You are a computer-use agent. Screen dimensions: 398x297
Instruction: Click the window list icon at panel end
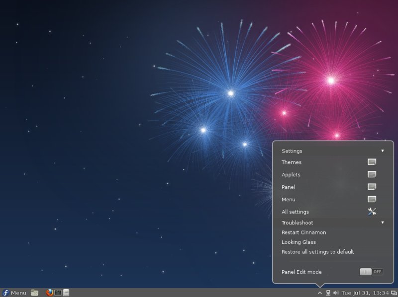pyautogui.click(x=394, y=293)
